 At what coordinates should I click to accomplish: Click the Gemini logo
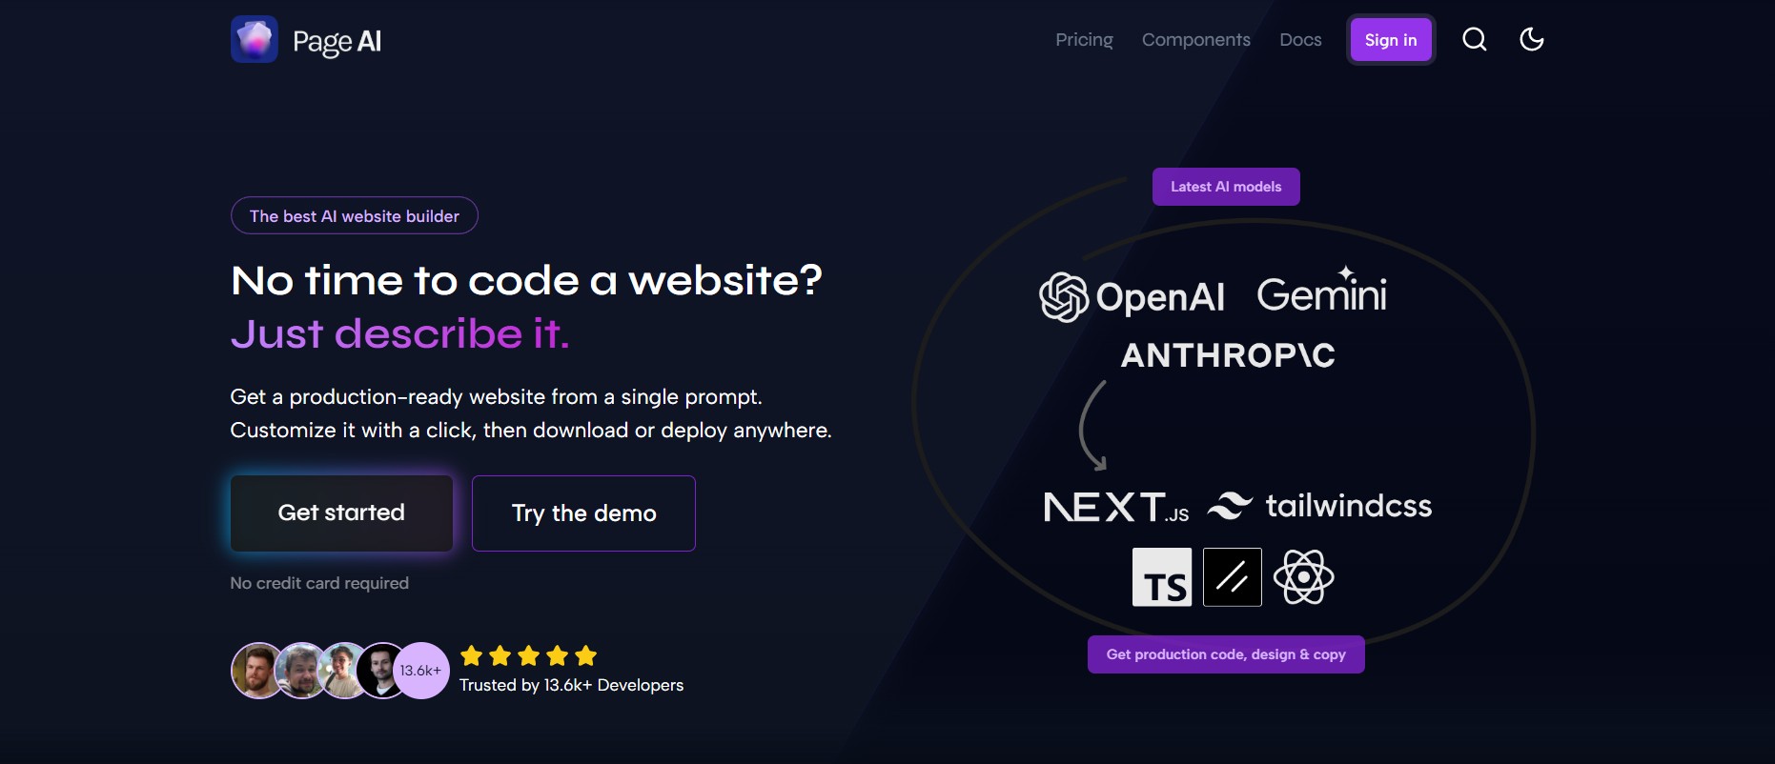[x=1321, y=293]
